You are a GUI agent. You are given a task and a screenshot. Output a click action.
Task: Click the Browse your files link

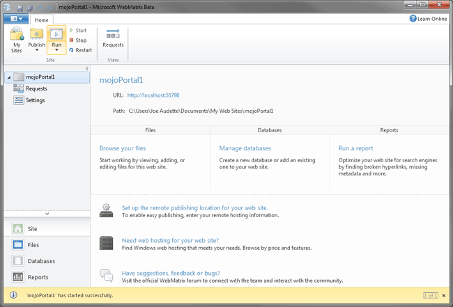(x=123, y=148)
